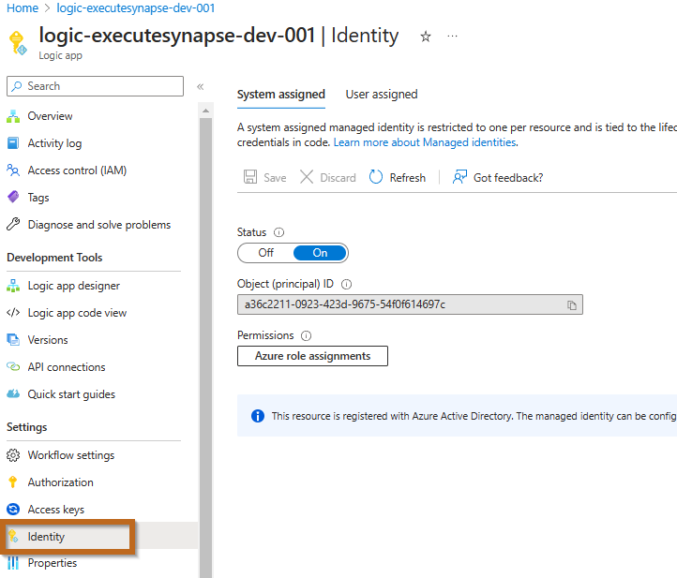The height and width of the screenshot is (578, 677).
Task: Open Overview in the sidebar
Action: (50, 116)
